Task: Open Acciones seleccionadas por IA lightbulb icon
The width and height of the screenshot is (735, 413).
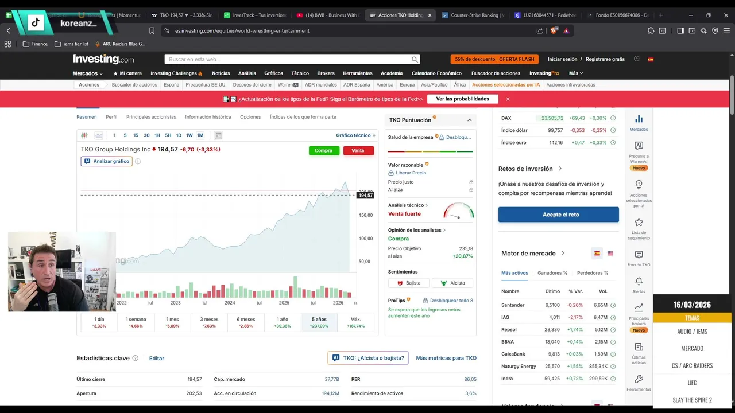Action: (639, 185)
